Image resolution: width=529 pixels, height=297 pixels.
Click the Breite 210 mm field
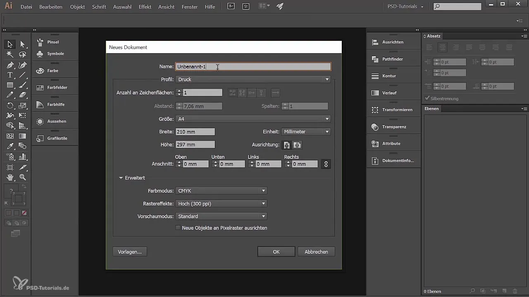point(195,132)
